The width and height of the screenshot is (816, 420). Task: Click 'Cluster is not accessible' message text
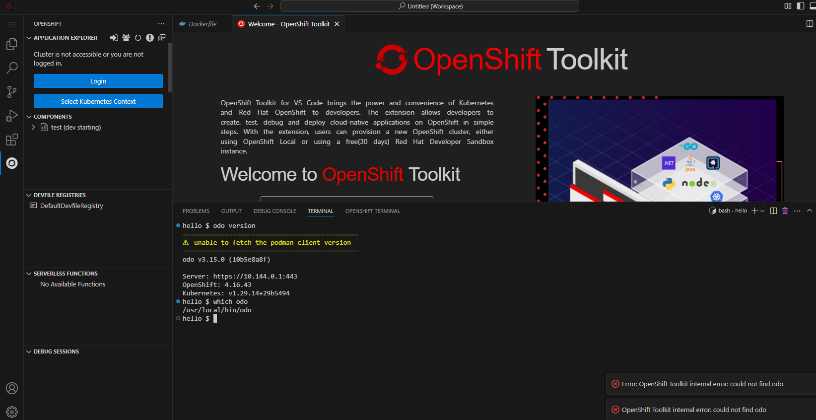click(88, 59)
